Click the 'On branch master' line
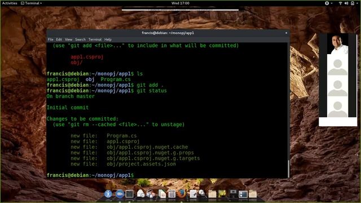Screen dimensions: 361x203 [71, 96]
